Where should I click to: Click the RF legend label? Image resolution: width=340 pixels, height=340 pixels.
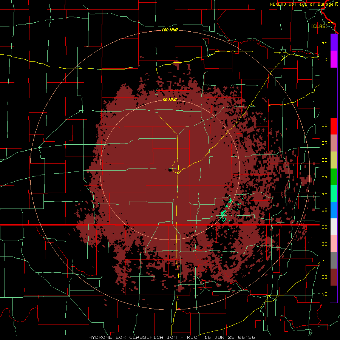coord(324,42)
